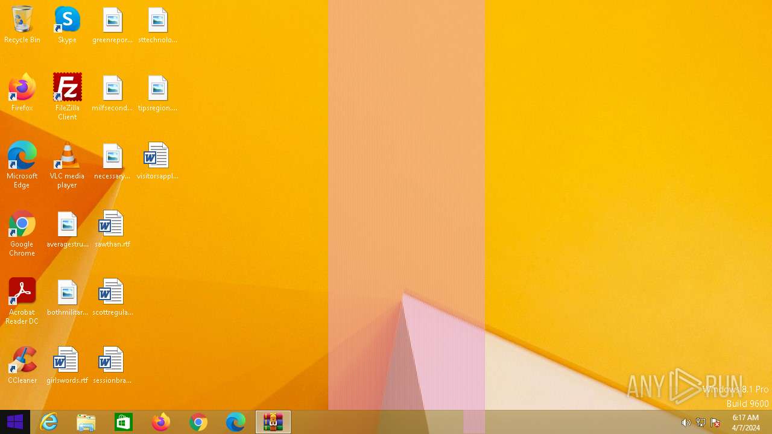Select the sawthan.rtf document
The image size is (772, 434).
pyautogui.click(x=112, y=229)
